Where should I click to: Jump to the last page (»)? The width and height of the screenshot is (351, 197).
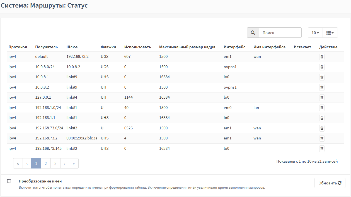point(74,163)
